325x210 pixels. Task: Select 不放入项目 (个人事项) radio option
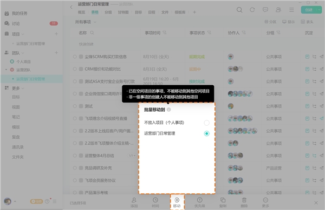click(x=206, y=123)
